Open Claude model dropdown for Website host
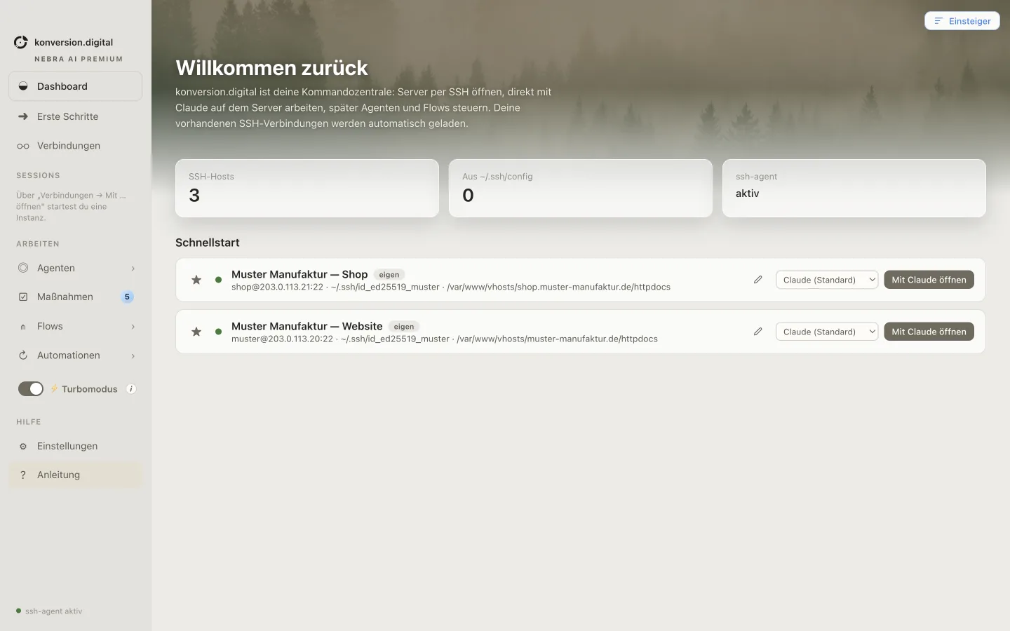Image resolution: width=1010 pixels, height=631 pixels. [x=827, y=332]
